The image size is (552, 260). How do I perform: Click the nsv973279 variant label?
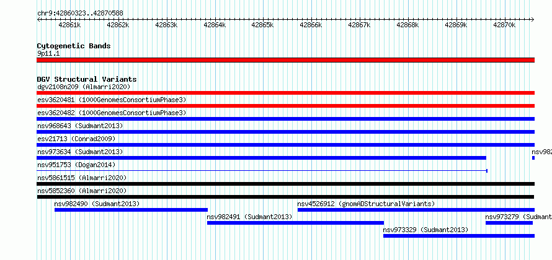pyautogui.click(x=519, y=217)
